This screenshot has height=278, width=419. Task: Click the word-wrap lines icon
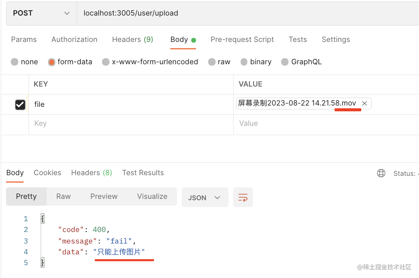pyautogui.click(x=243, y=197)
